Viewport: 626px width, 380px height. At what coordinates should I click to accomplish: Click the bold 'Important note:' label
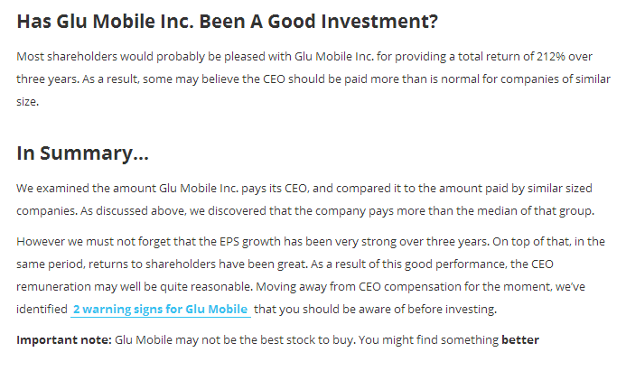pyautogui.click(x=64, y=339)
